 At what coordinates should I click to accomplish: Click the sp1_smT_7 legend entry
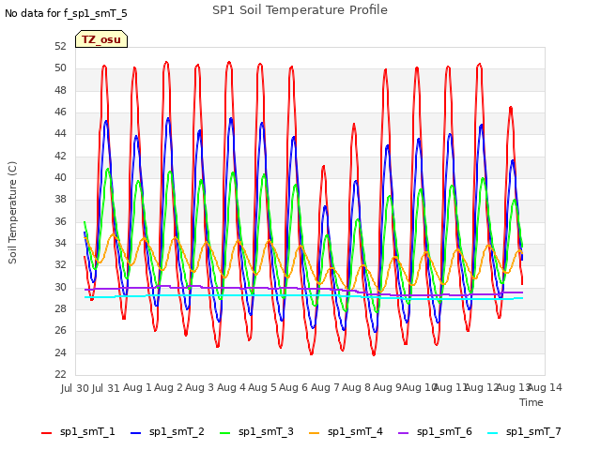(x=524, y=432)
